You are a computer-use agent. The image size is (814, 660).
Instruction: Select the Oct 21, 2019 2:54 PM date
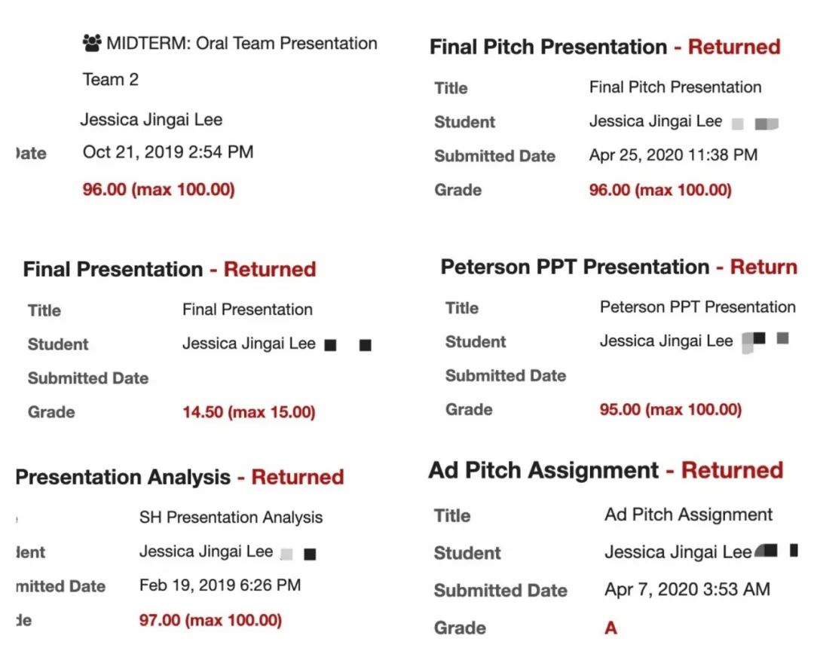click(x=168, y=151)
